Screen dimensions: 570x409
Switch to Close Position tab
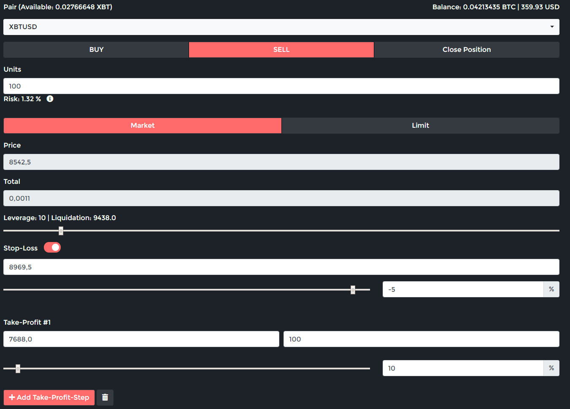tap(466, 50)
